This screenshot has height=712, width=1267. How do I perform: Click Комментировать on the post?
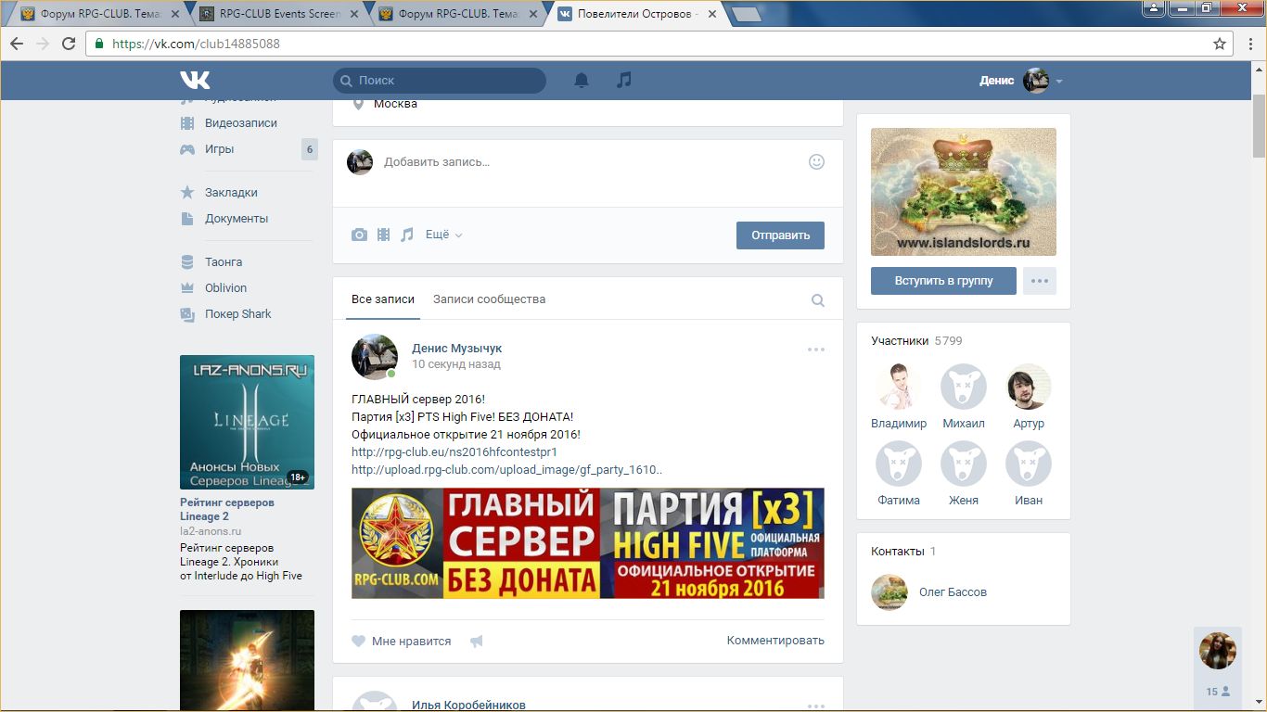click(x=775, y=641)
